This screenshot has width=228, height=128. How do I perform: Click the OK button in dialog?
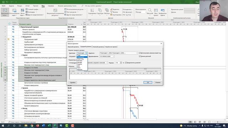coord(148,82)
